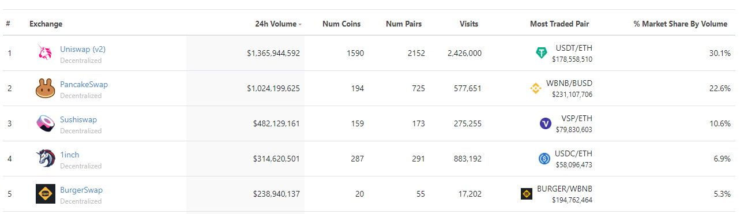Click the $79,830,603 pair volume

(x=574, y=130)
